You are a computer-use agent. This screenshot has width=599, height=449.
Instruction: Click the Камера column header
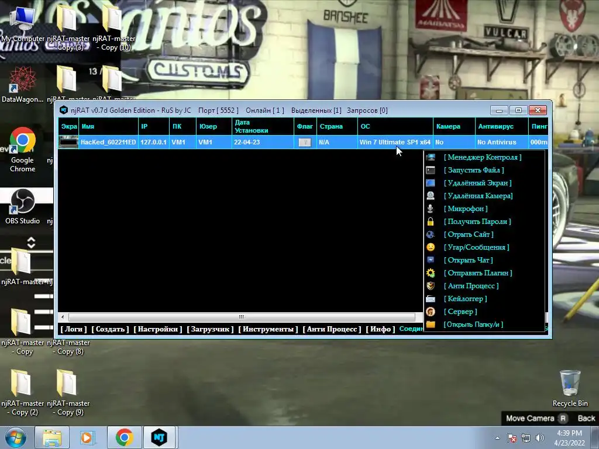454,126
